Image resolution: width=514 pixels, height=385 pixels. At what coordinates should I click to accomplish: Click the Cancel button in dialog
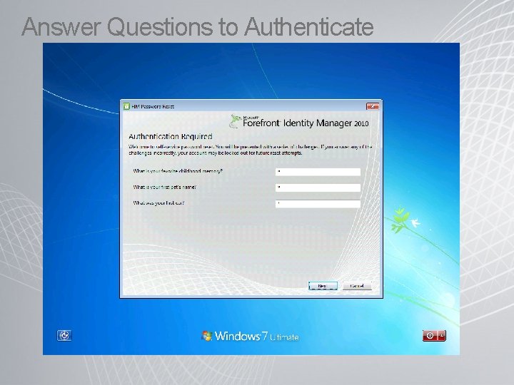click(357, 286)
